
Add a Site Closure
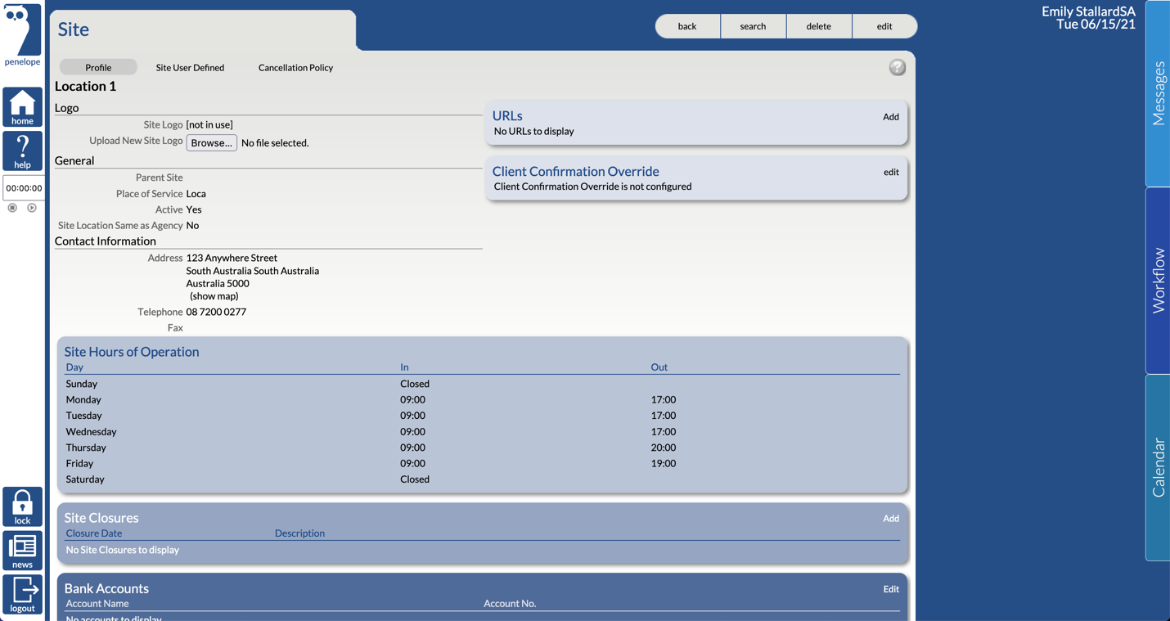coord(891,519)
